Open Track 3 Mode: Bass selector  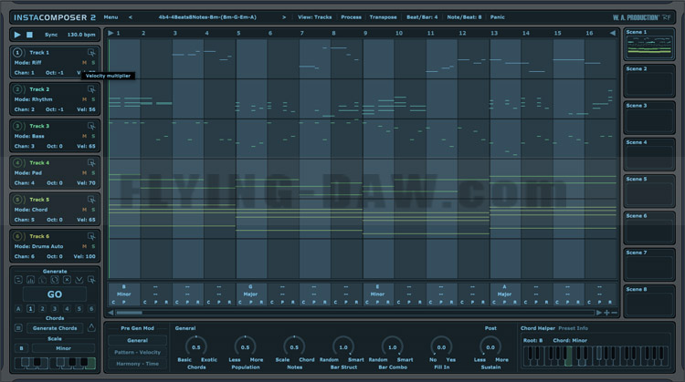29,136
